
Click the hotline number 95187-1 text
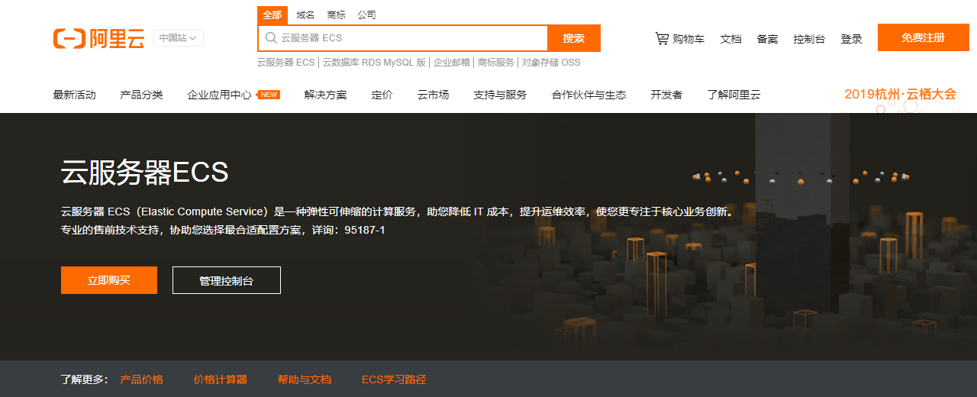click(x=365, y=230)
